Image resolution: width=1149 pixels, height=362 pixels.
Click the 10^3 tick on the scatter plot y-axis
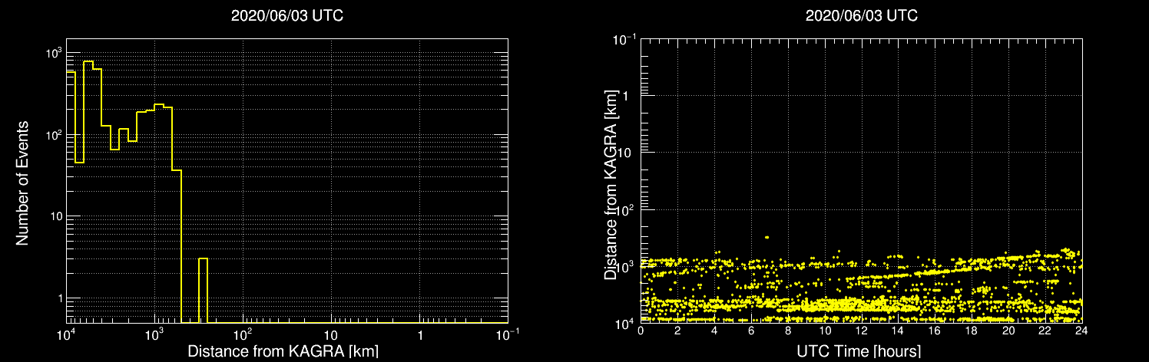(x=625, y=266)
